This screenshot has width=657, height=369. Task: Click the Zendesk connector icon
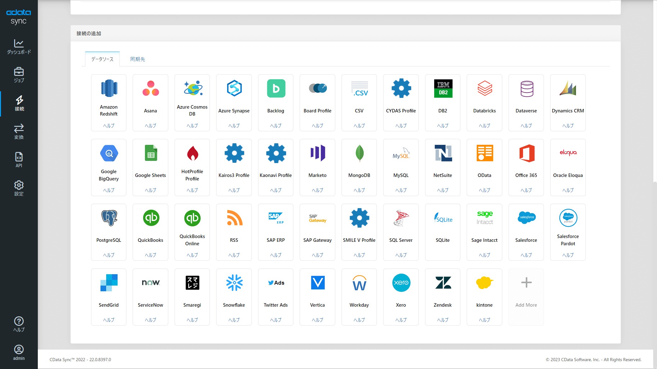(442, 283)
